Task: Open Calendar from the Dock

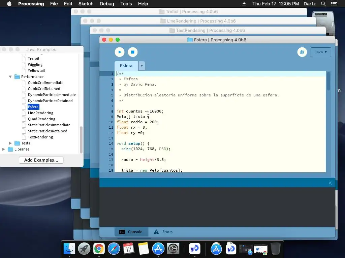Action: click(128, 249)
